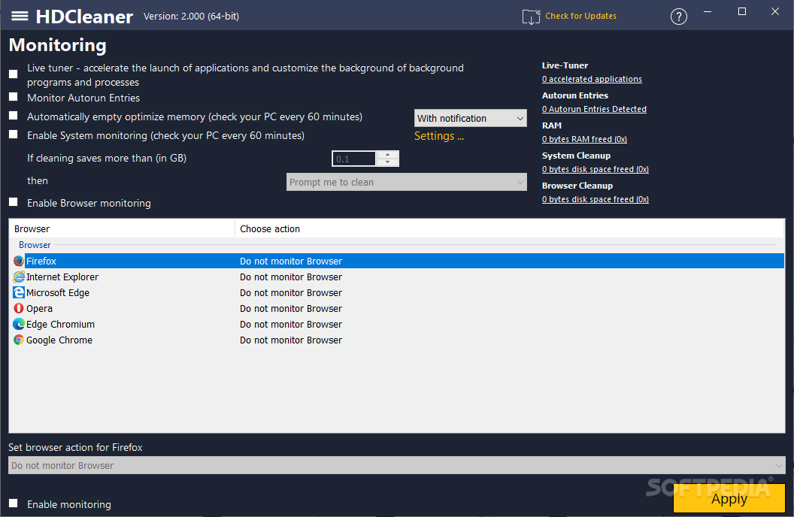The image size is (794, 517).
Task: Click the Internet Explorer icon in list
Action: click(x=19, y=277)
